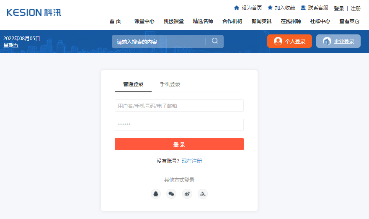
Task: Click the search magnifier icon
Action: [x=215, y=41]
